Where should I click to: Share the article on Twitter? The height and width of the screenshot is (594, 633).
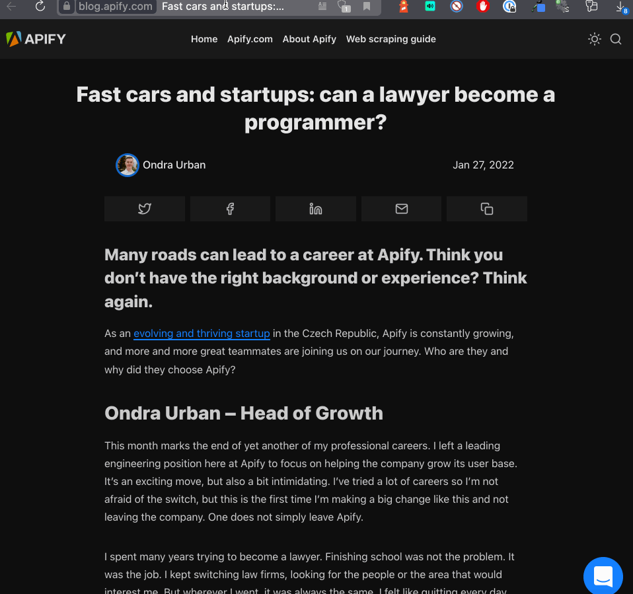[145, 209]
